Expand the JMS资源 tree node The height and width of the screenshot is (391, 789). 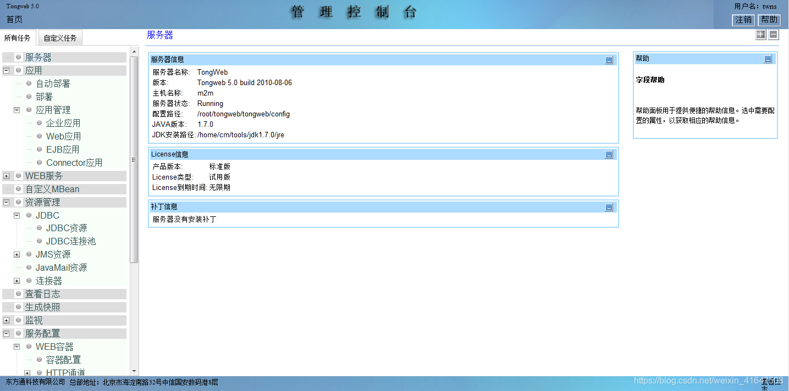[x=16, y=254]
